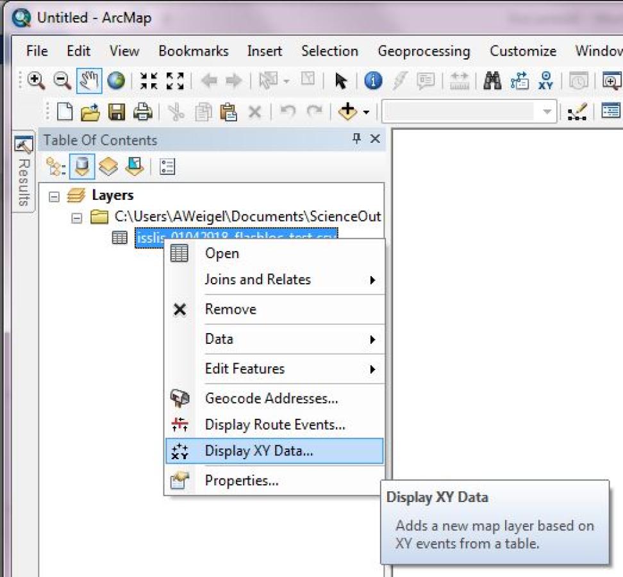Viewport: 623px width, 577px height.
Task: Go back to previous extent arrow
Action: (209, 81)
